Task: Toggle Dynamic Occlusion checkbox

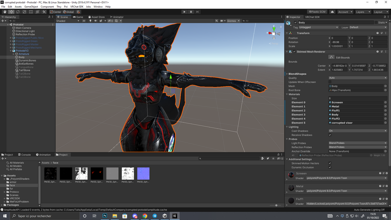Action: [330, 167]
